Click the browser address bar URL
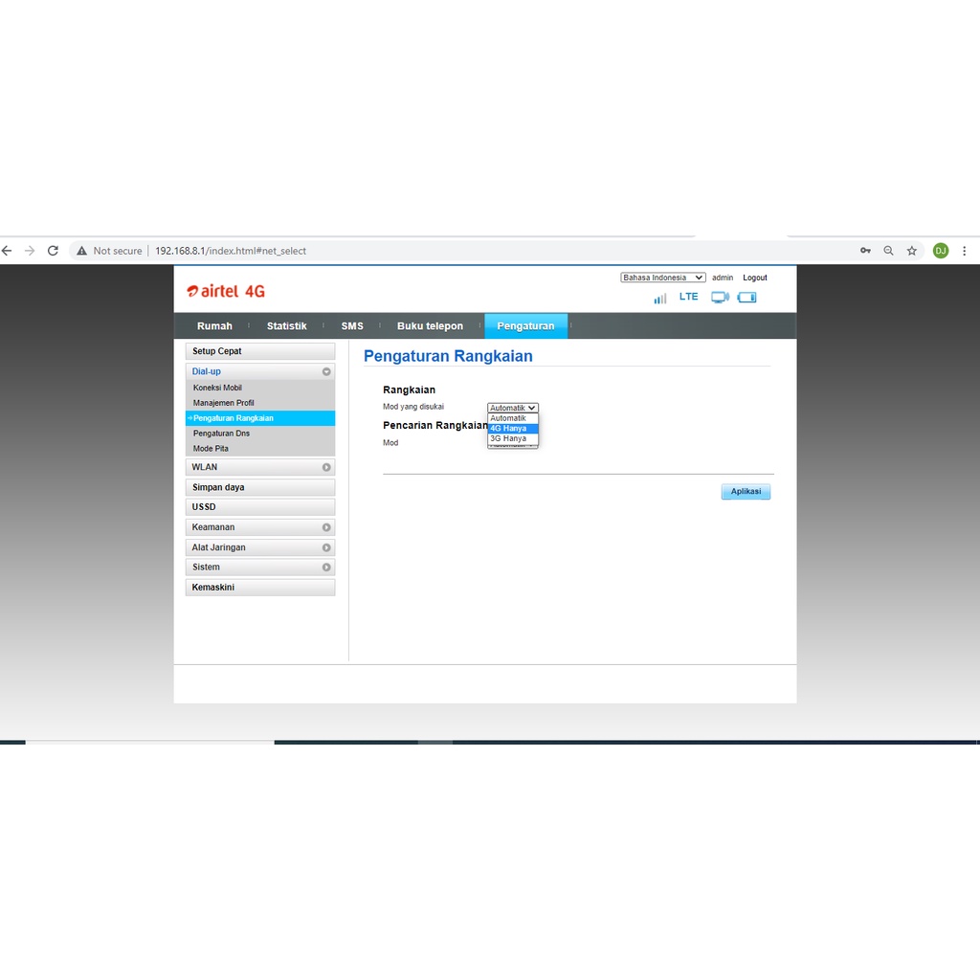Image resolution: width=980 pixels, height=980 pixels. (231, 251)
